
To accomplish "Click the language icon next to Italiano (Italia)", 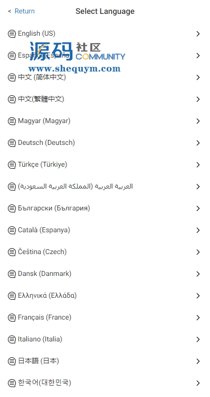I will click(x=11, y=339).
